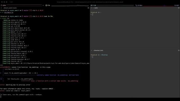Click 'Compiling futures-sink v0.3.7' line
The width and height of the screenshot is (180, 101).
tap(14, 36)
